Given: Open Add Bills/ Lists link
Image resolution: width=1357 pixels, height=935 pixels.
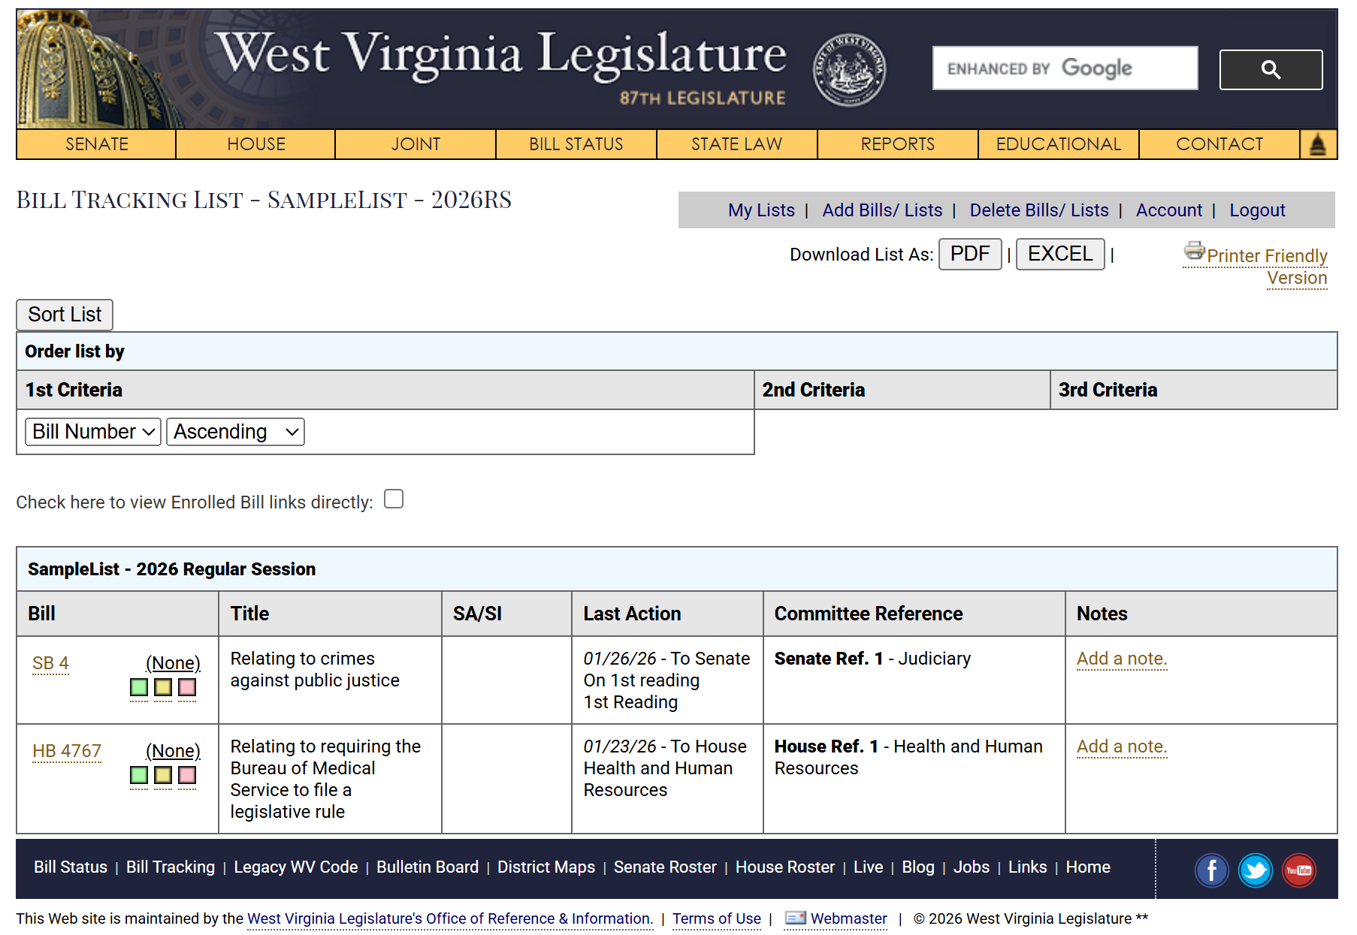Looking at the screenshot, I should (x=882, y=210).
